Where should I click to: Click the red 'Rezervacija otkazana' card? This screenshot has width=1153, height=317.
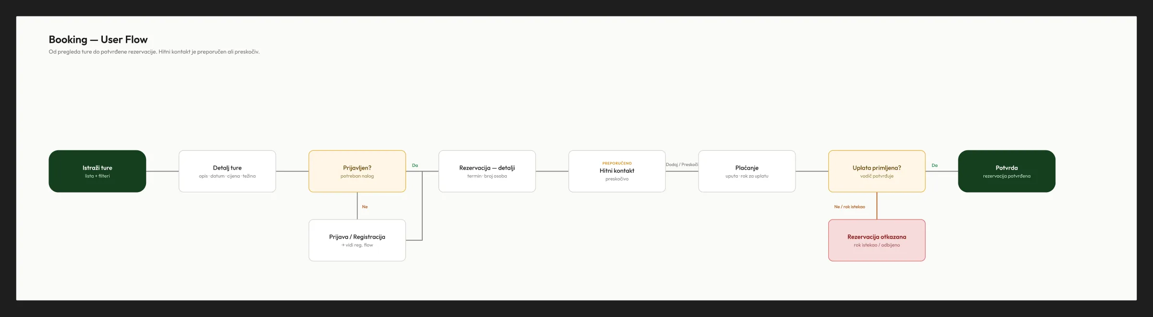point(877,240)
